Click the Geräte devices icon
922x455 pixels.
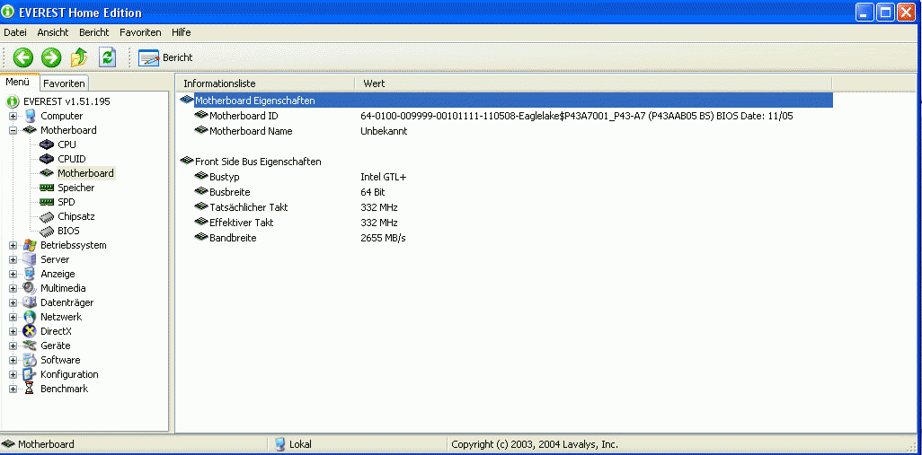tap(30, 346)
